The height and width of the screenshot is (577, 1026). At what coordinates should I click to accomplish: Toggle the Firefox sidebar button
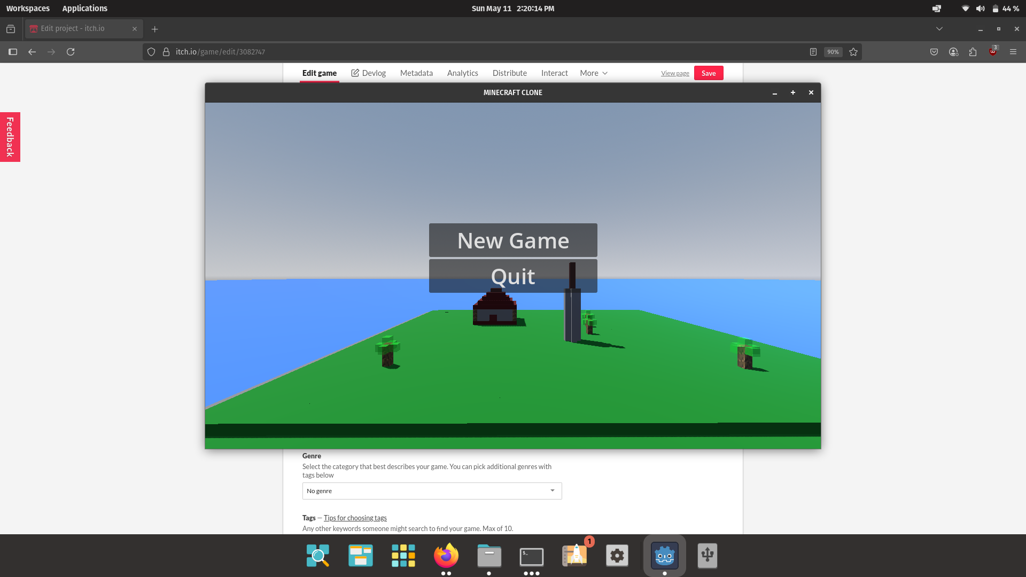[13, 52]
